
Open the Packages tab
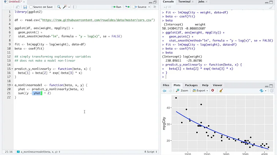coord(191,85)
